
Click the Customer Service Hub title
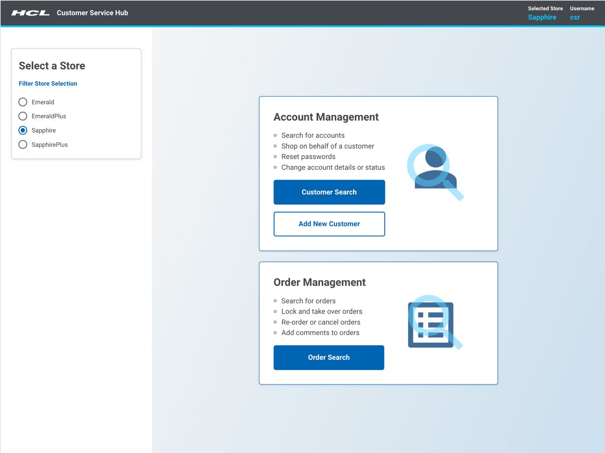click(92, 13)
